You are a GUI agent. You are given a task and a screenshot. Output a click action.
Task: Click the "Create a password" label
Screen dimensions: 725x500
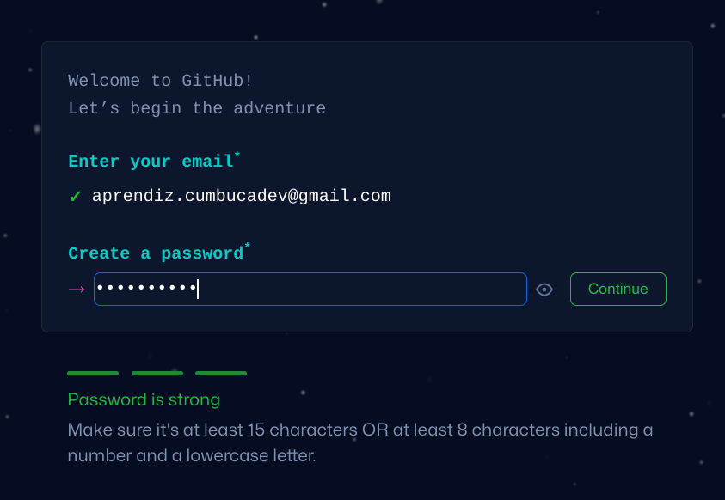pos(156,253)
